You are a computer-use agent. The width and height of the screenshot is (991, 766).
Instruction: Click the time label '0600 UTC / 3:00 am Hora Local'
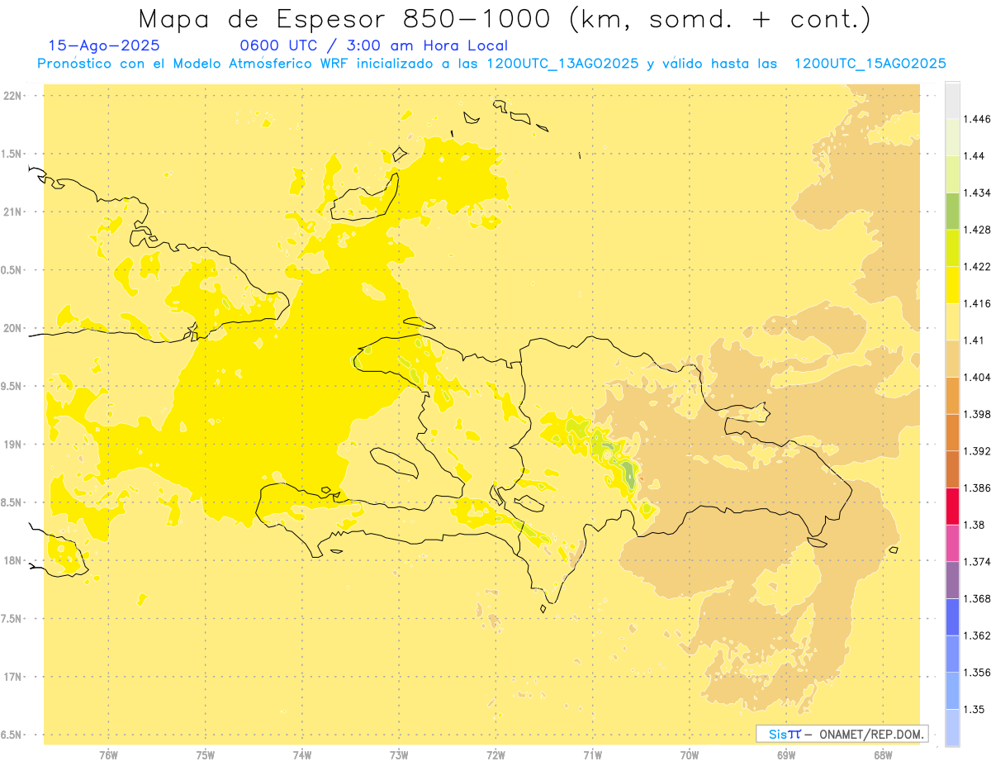pos(373,46)
